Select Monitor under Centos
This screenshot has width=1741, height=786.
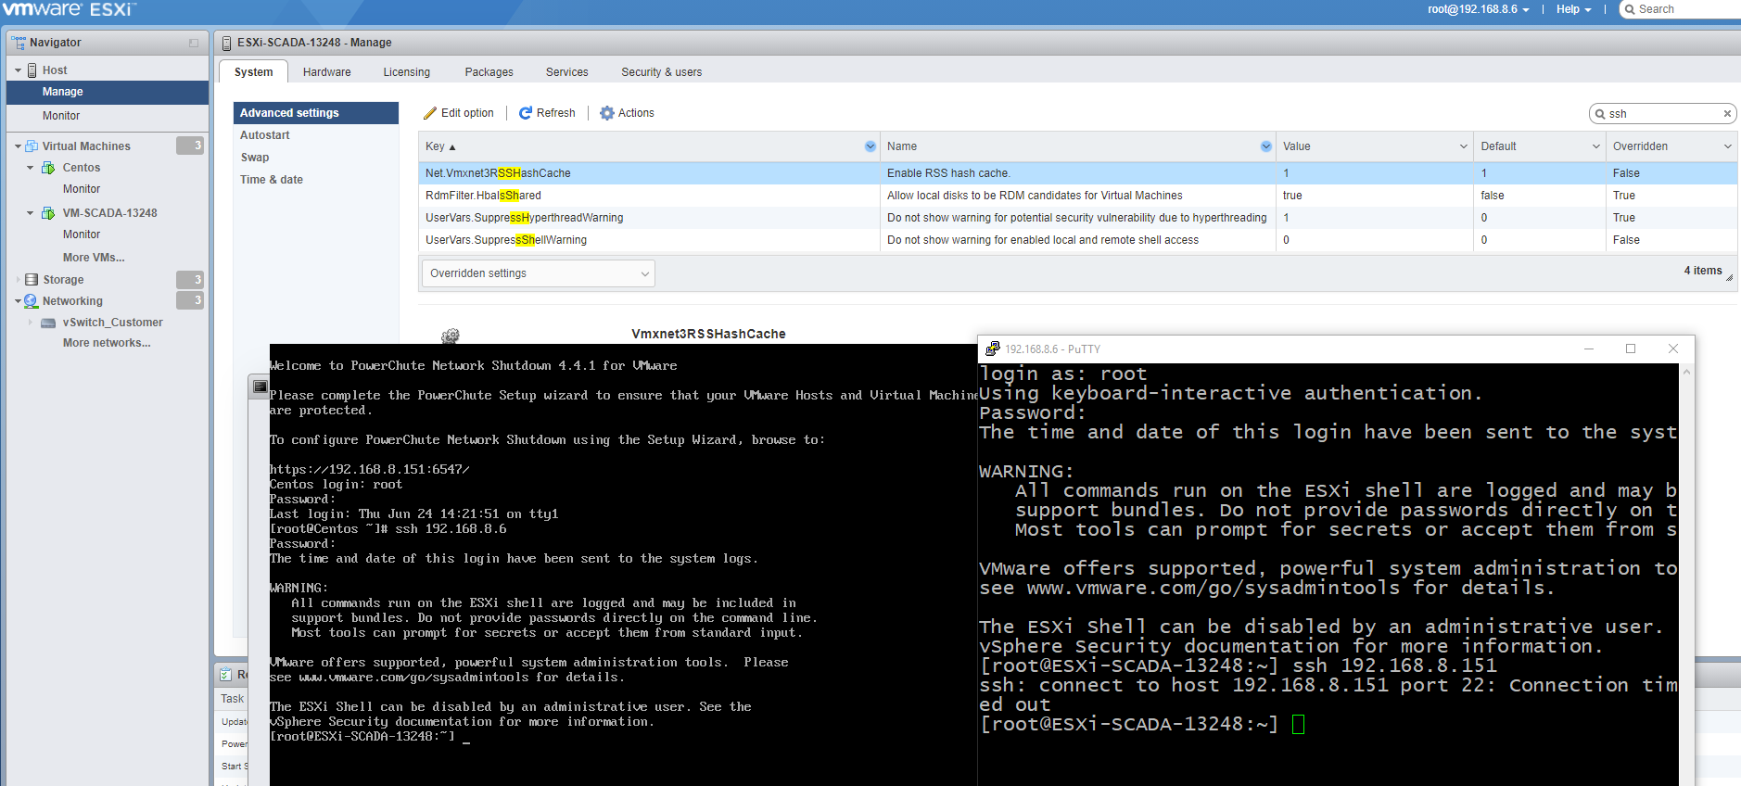[x=82, y=189]
